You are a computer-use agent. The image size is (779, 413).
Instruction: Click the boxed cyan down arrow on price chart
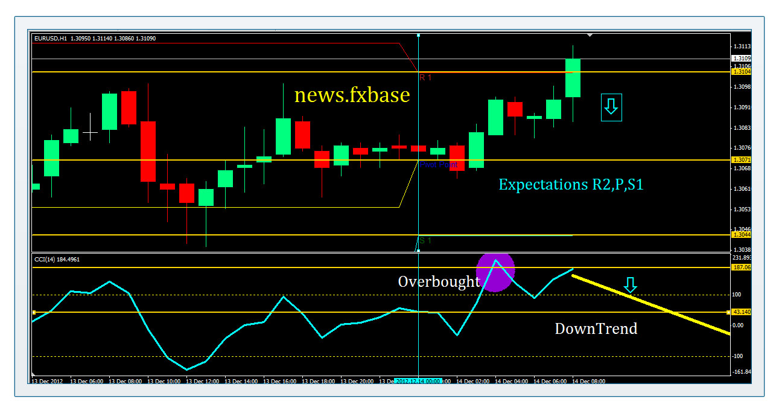point(611,107)
